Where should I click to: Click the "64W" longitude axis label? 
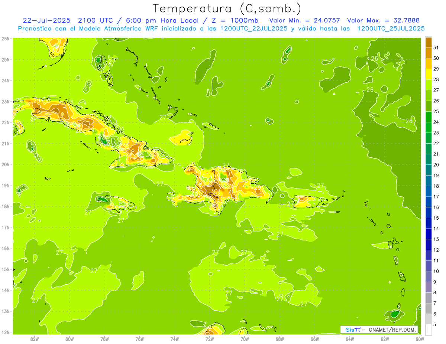pyautogui.click(x=350, y=339)
